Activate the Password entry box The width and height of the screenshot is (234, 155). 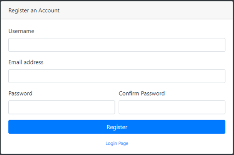tap(61, 107)
